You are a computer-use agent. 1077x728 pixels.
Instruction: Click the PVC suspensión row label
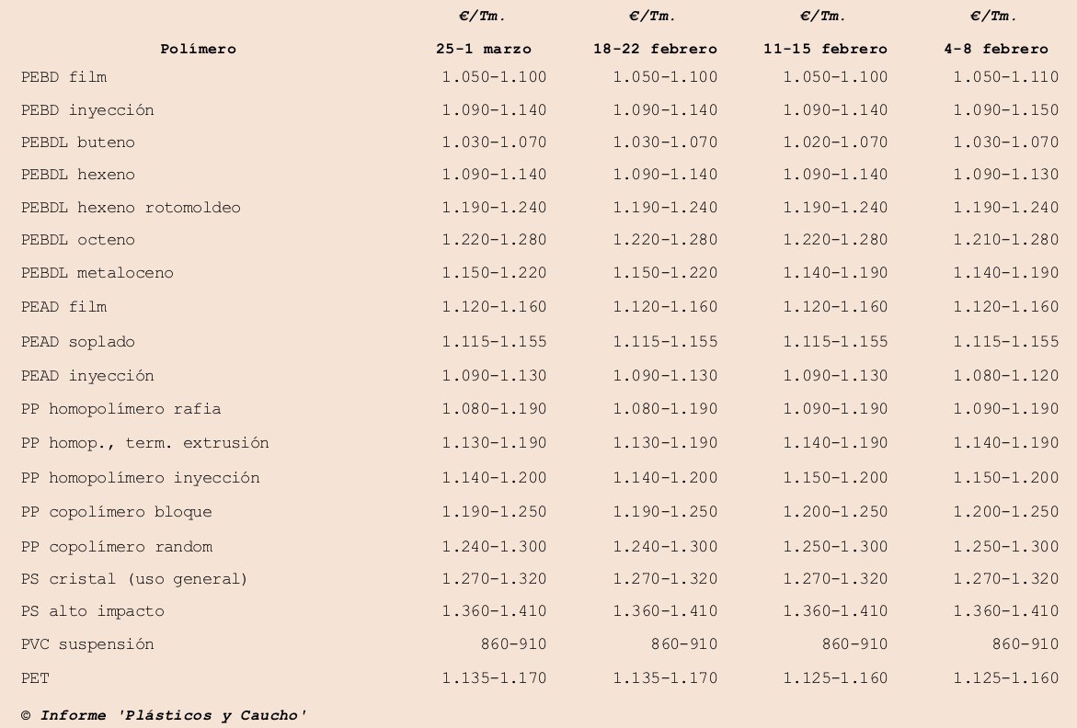coord(87,644)
